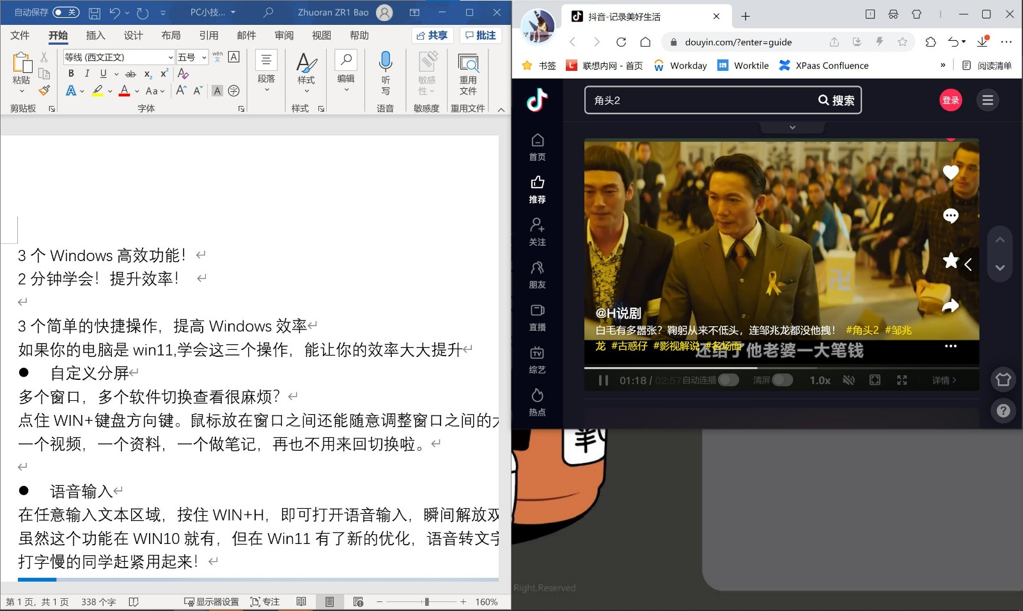Switch to read mode view in status bar
The image size is (1023, 611).
coord(301,601)
